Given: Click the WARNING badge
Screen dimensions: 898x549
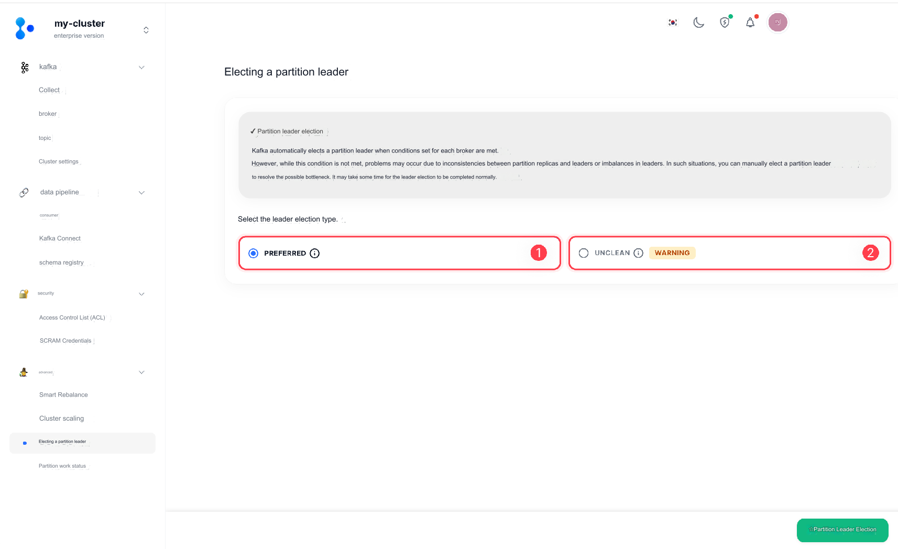Looking at the screenshot, I should click(672, 253).
